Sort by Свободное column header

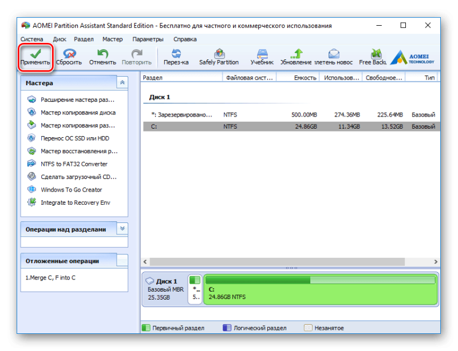(384, 78)
